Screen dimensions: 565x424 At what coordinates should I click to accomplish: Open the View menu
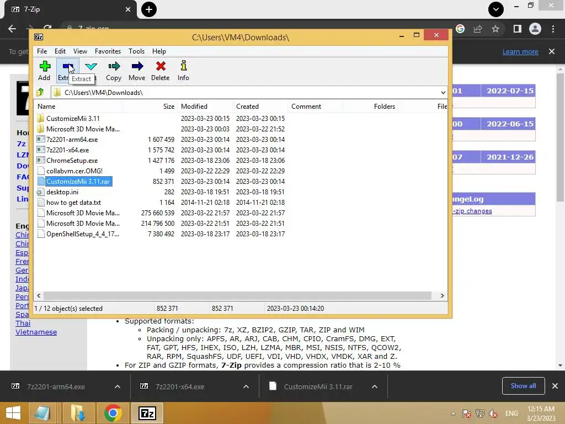click(x=80, y=51)
